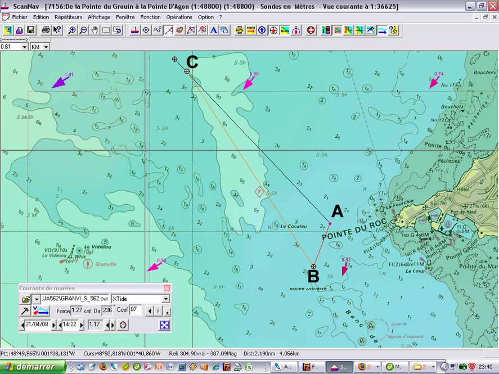Decrease the 1.17 value with left arrow
The width and height of the screenshot is (499, 374).
click(x=107, y=325)
